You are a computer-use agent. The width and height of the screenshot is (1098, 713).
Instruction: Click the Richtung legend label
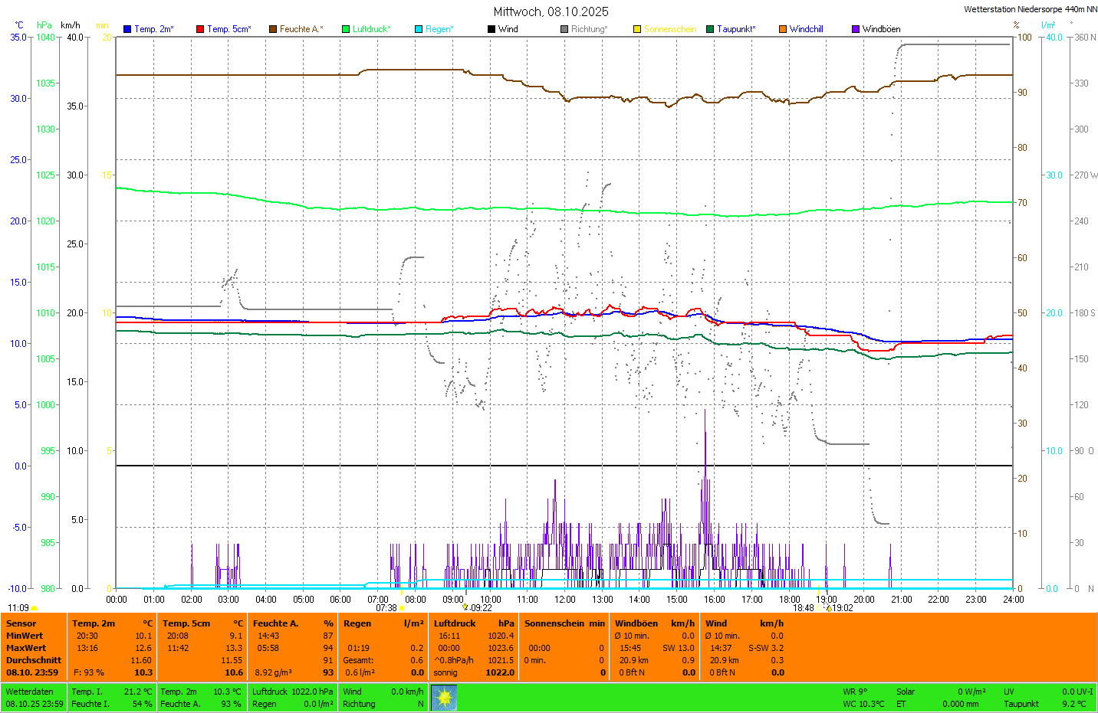(589, 29)
